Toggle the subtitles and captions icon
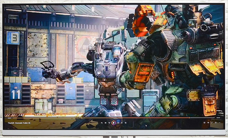Screen dimensions: 228x138 204,123
